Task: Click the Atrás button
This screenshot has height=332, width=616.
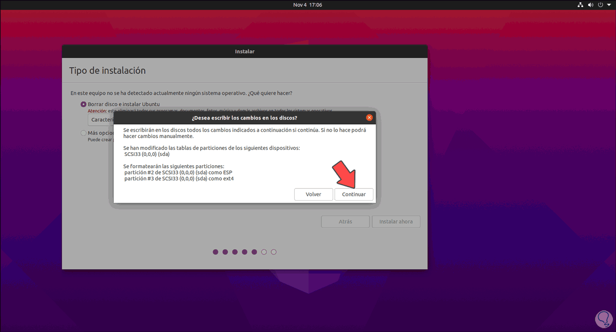Action: coord(345,222)
